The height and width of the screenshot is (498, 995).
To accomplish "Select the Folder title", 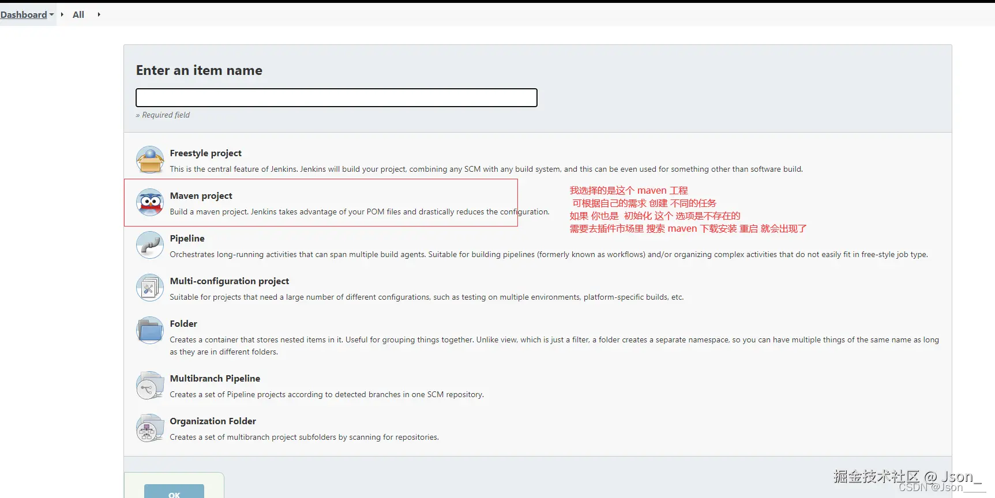I will tap(183, 324).
